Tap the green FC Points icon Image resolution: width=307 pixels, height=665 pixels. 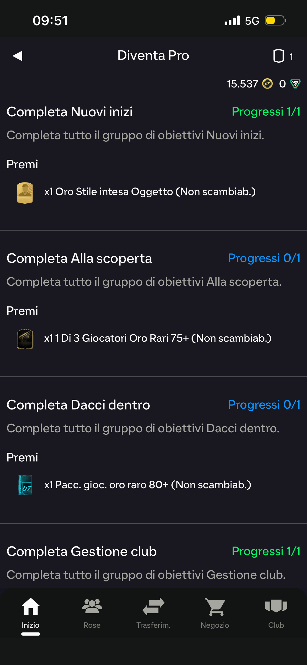[295, 84]
